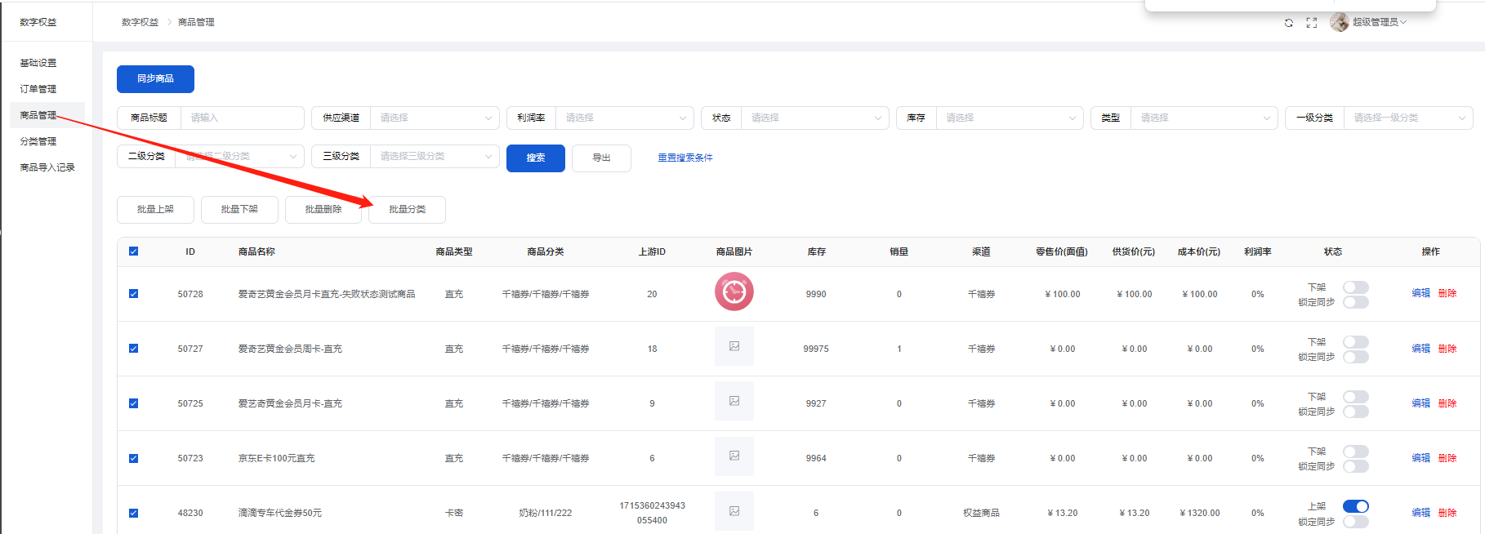Click image placeholder icon for item 50723

click(734, 456)
